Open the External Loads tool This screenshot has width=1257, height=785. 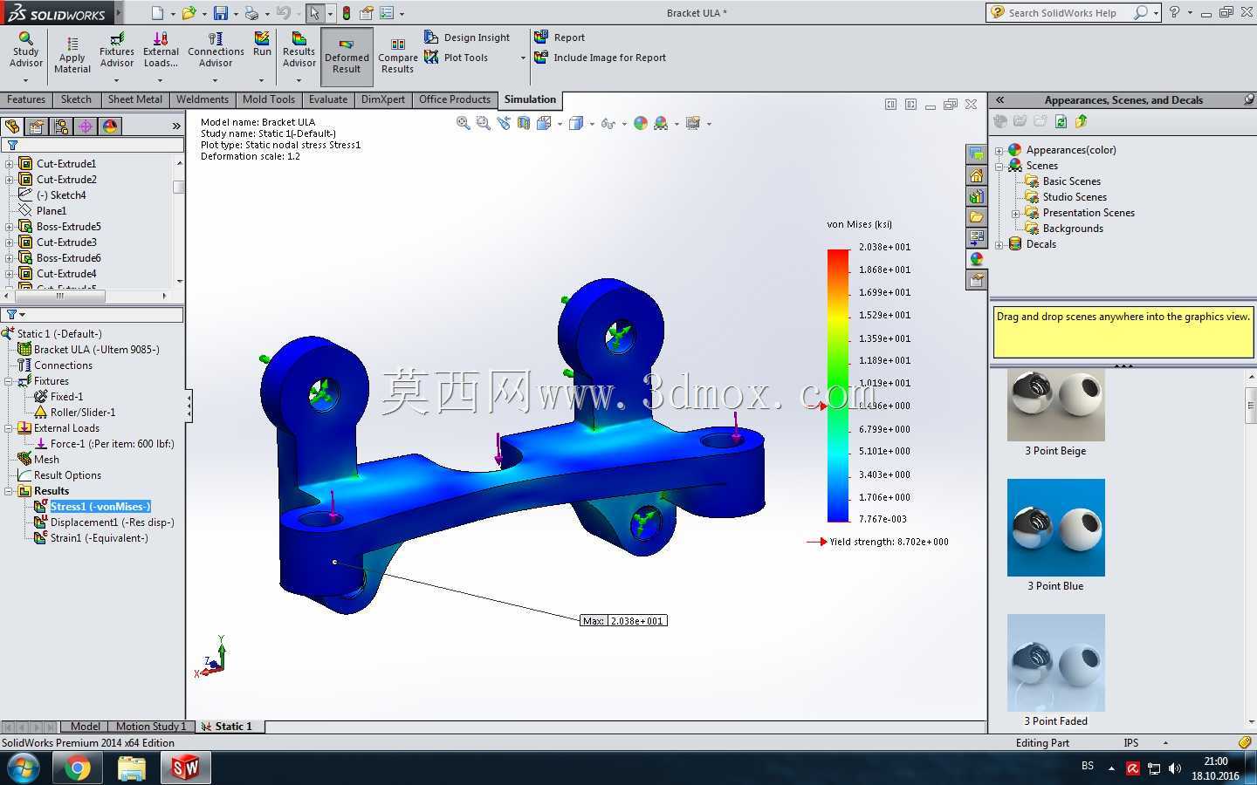pos(161,50)
